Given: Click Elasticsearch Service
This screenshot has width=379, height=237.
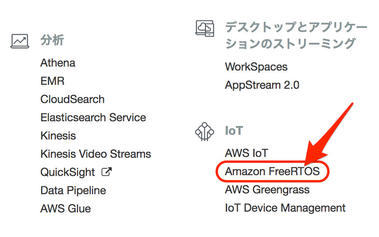Looking at the screenshot, I should coord(93,117).
